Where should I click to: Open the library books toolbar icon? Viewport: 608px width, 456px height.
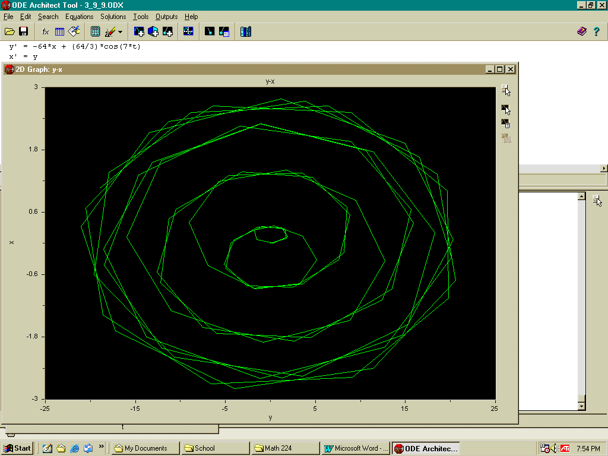[246, 31]
